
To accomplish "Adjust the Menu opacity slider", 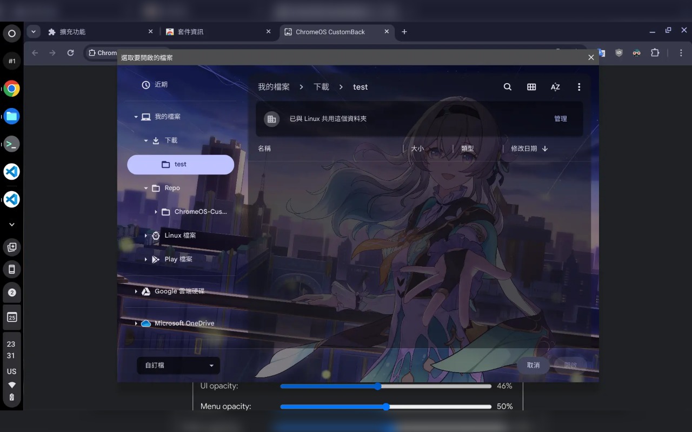I will point(385,407).
